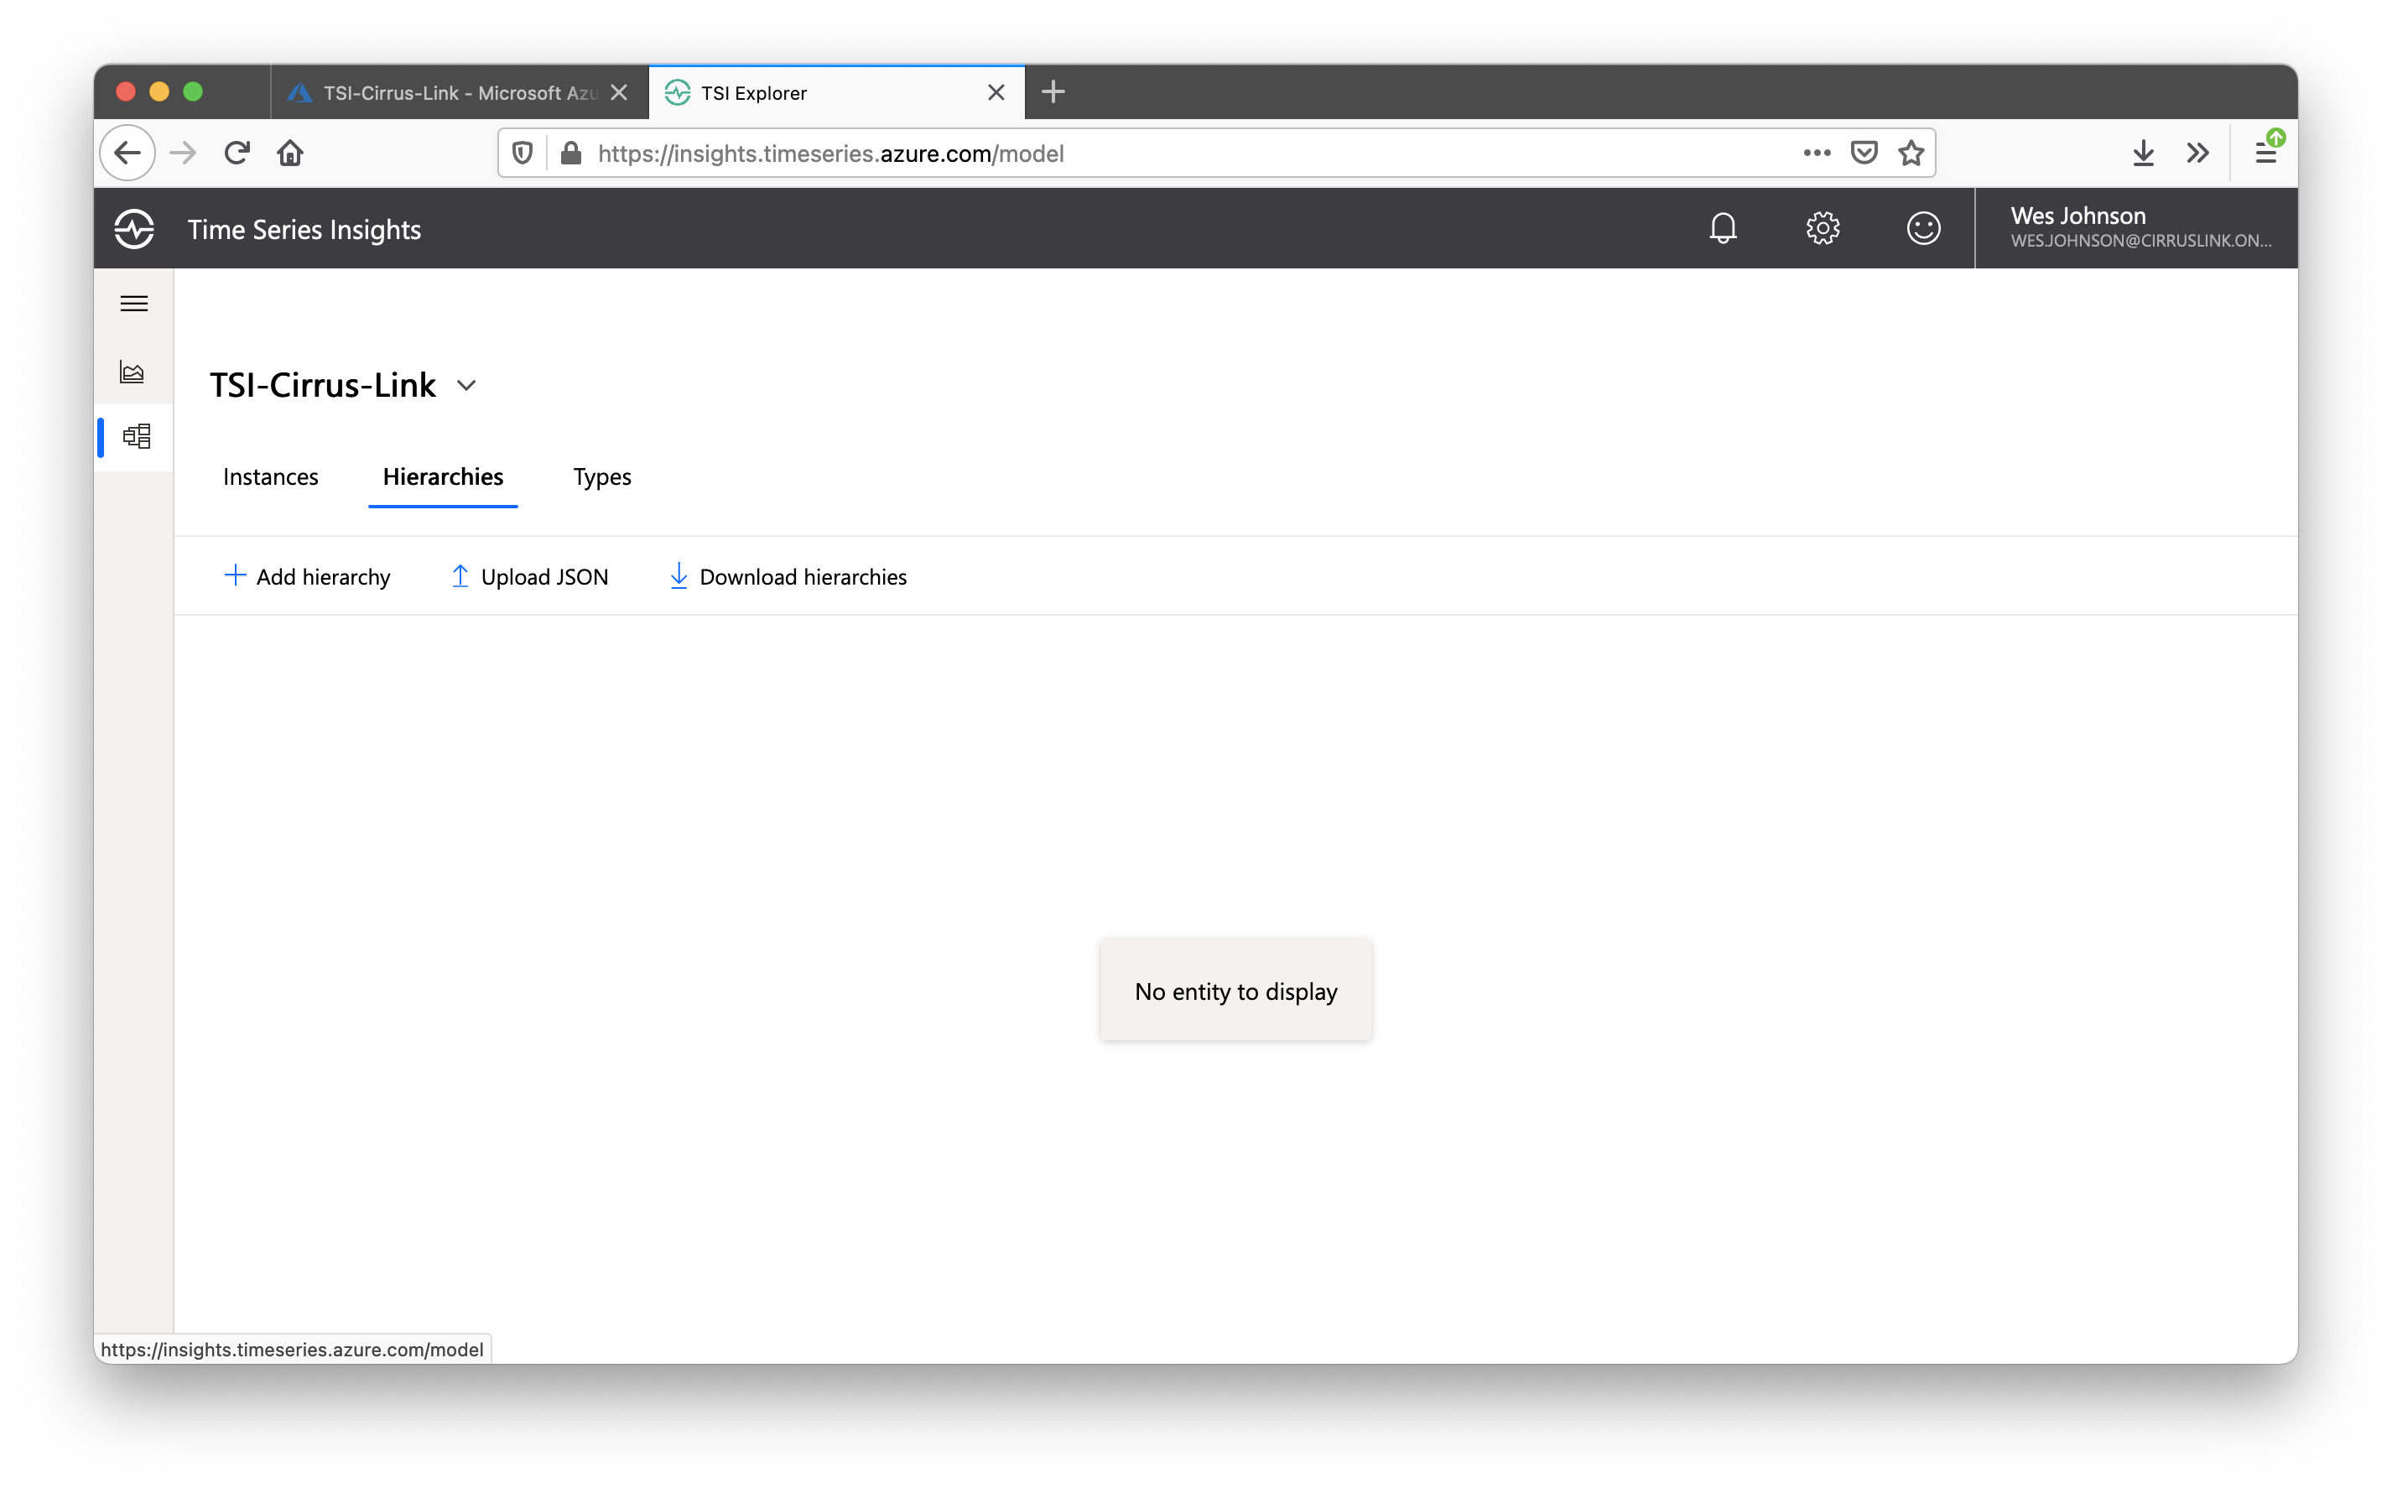Switch to the Types tab
This screenshot has width=2392, height=1488.
[x=602, y=477]
